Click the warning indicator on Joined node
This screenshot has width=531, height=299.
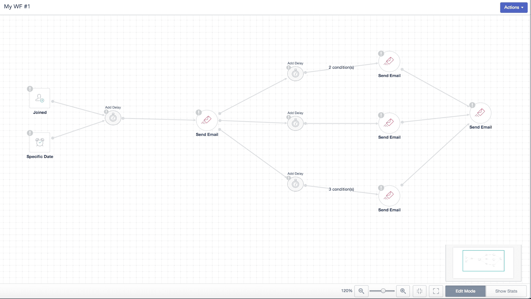tap(30, 89)
